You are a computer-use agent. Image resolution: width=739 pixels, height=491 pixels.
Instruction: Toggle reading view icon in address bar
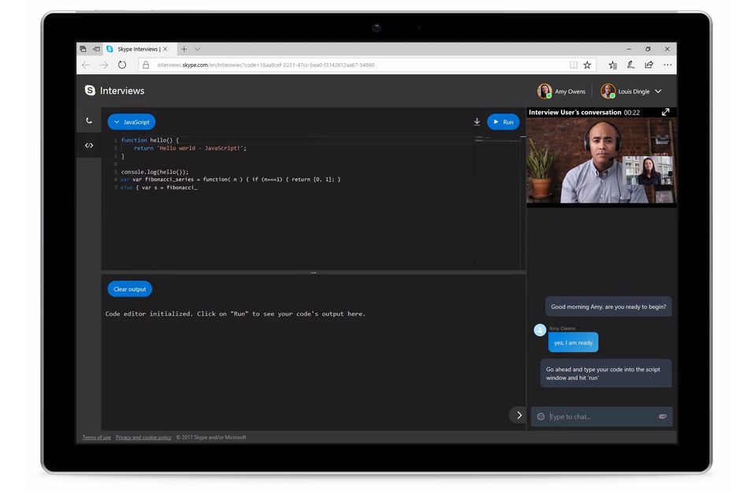click(573, 65)
